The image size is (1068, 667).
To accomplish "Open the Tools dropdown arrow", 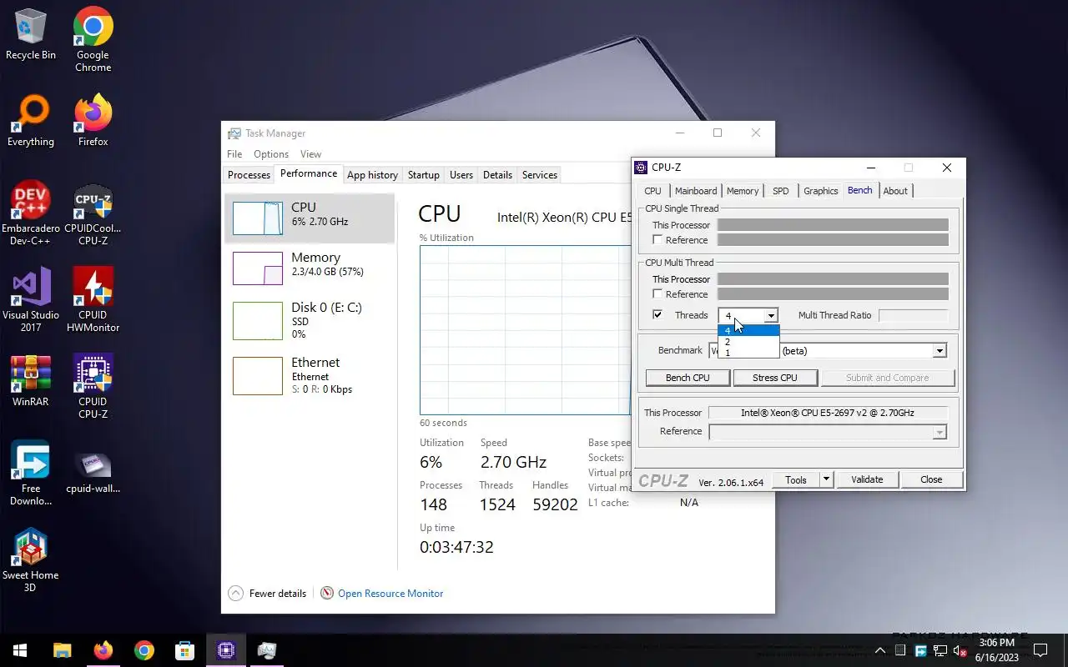I will [x=826, y=479].
